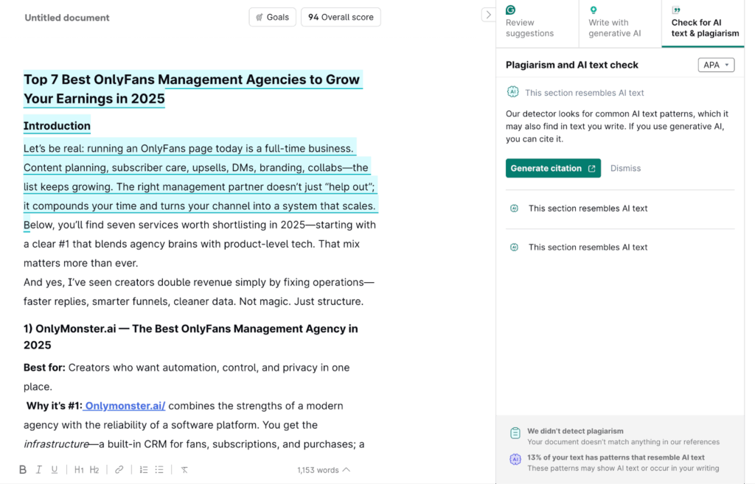The height and width of the screenshot is (484, 755).
Task: Toggle bold formatting in the editor toolbar
Action: click(x=23, y=469)
